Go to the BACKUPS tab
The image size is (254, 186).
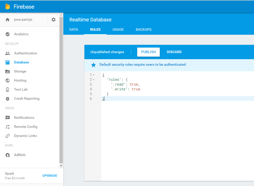click(x=143, y=30)
